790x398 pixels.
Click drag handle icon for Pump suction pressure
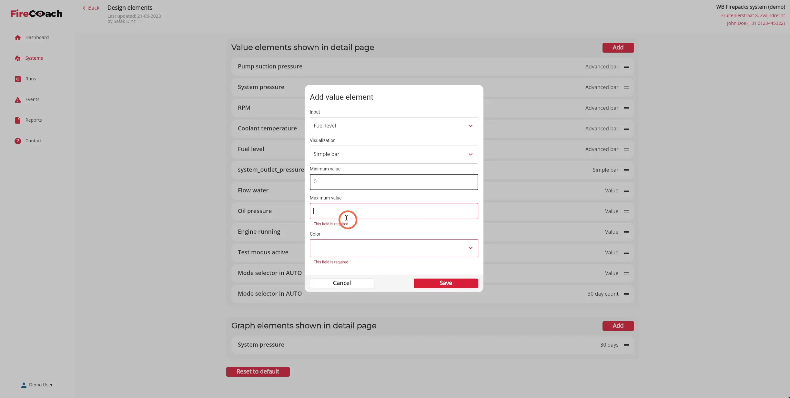click(x=626, y=67)
